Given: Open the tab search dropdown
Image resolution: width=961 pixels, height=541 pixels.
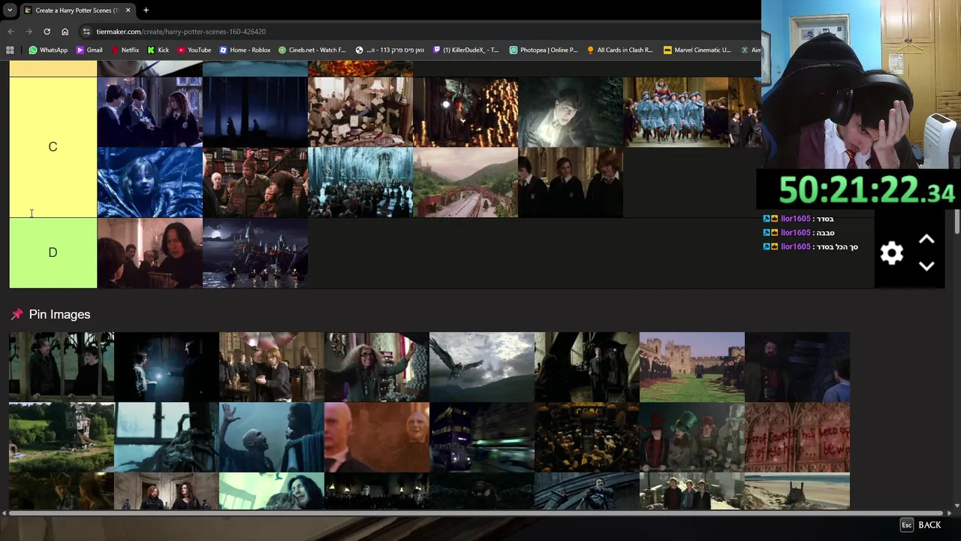Looking at the screenshot, I should [10, 10].
